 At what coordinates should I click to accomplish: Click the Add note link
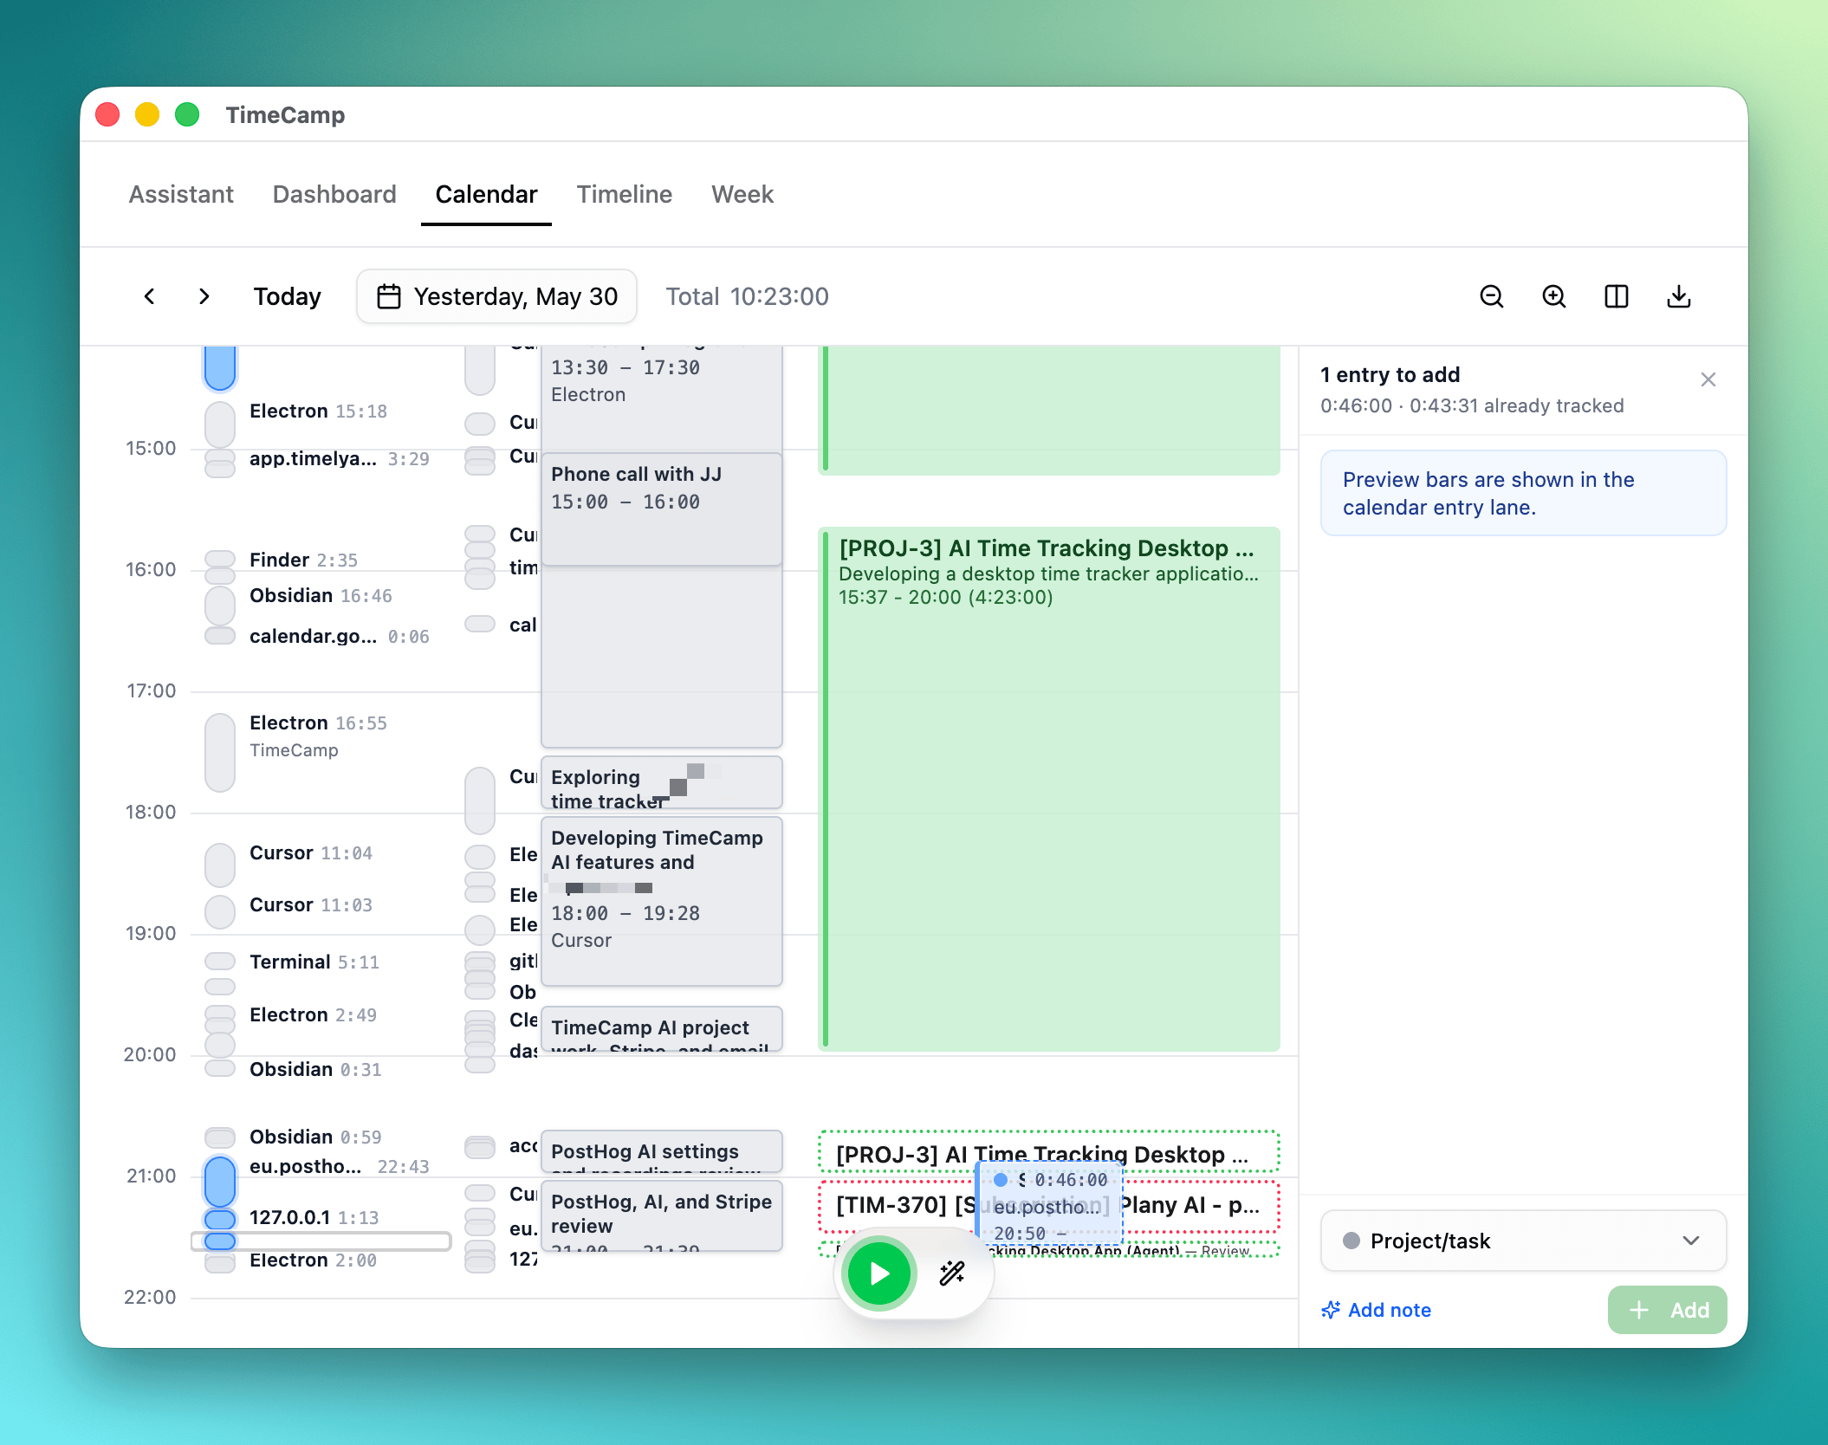[1377, 1310]
